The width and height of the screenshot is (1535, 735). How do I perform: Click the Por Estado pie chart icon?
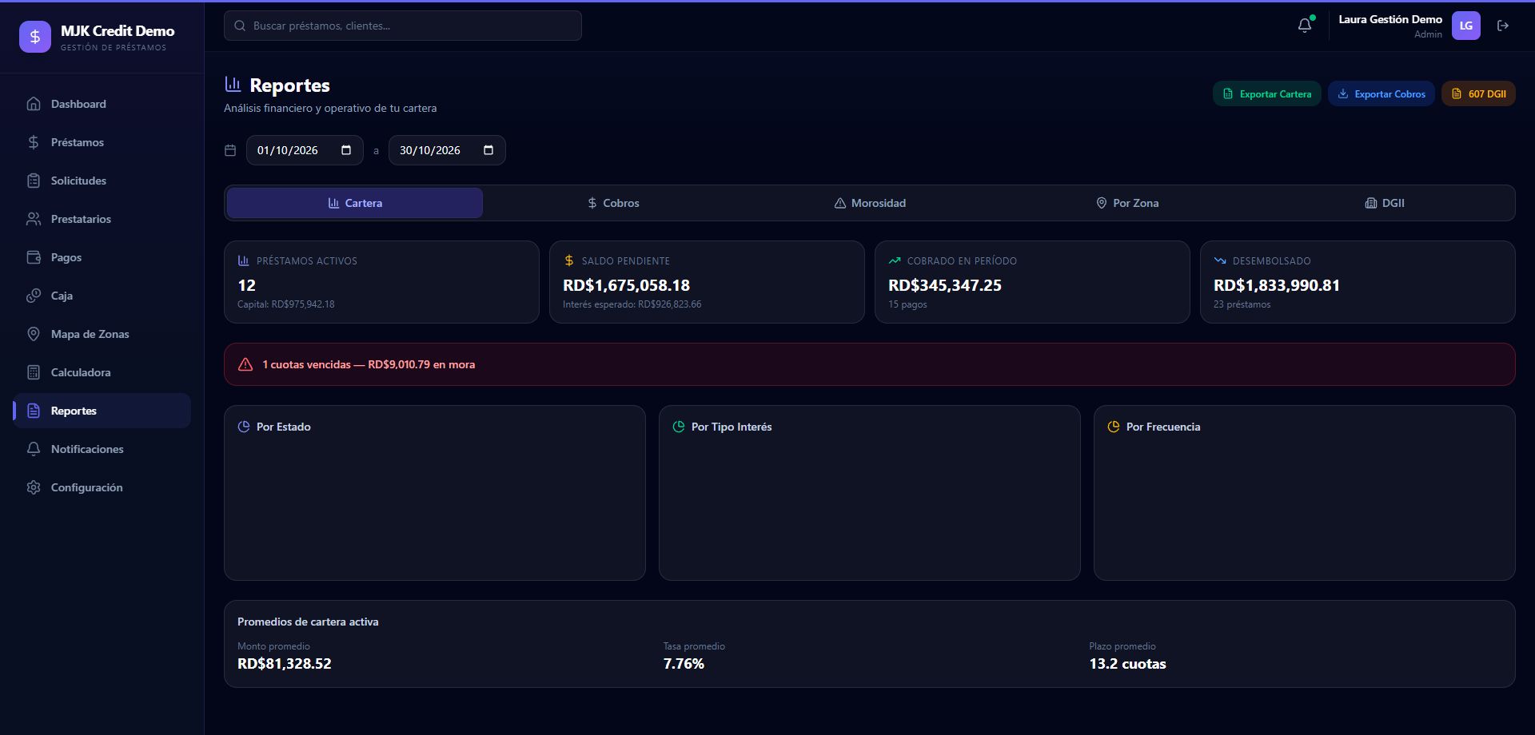click(244, 427)
